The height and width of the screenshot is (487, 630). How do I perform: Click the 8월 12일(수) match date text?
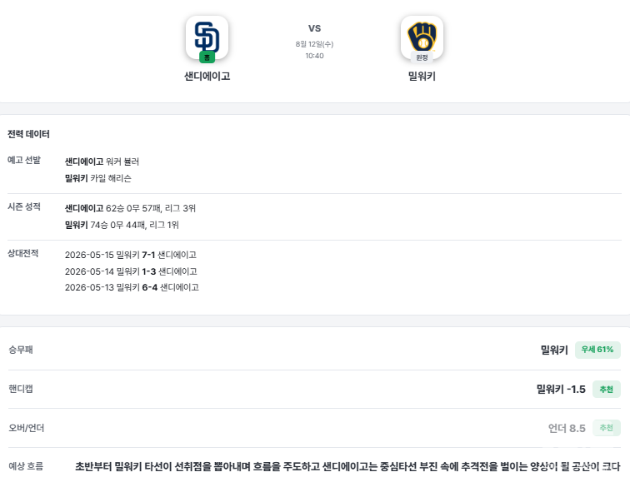(315, 44)
